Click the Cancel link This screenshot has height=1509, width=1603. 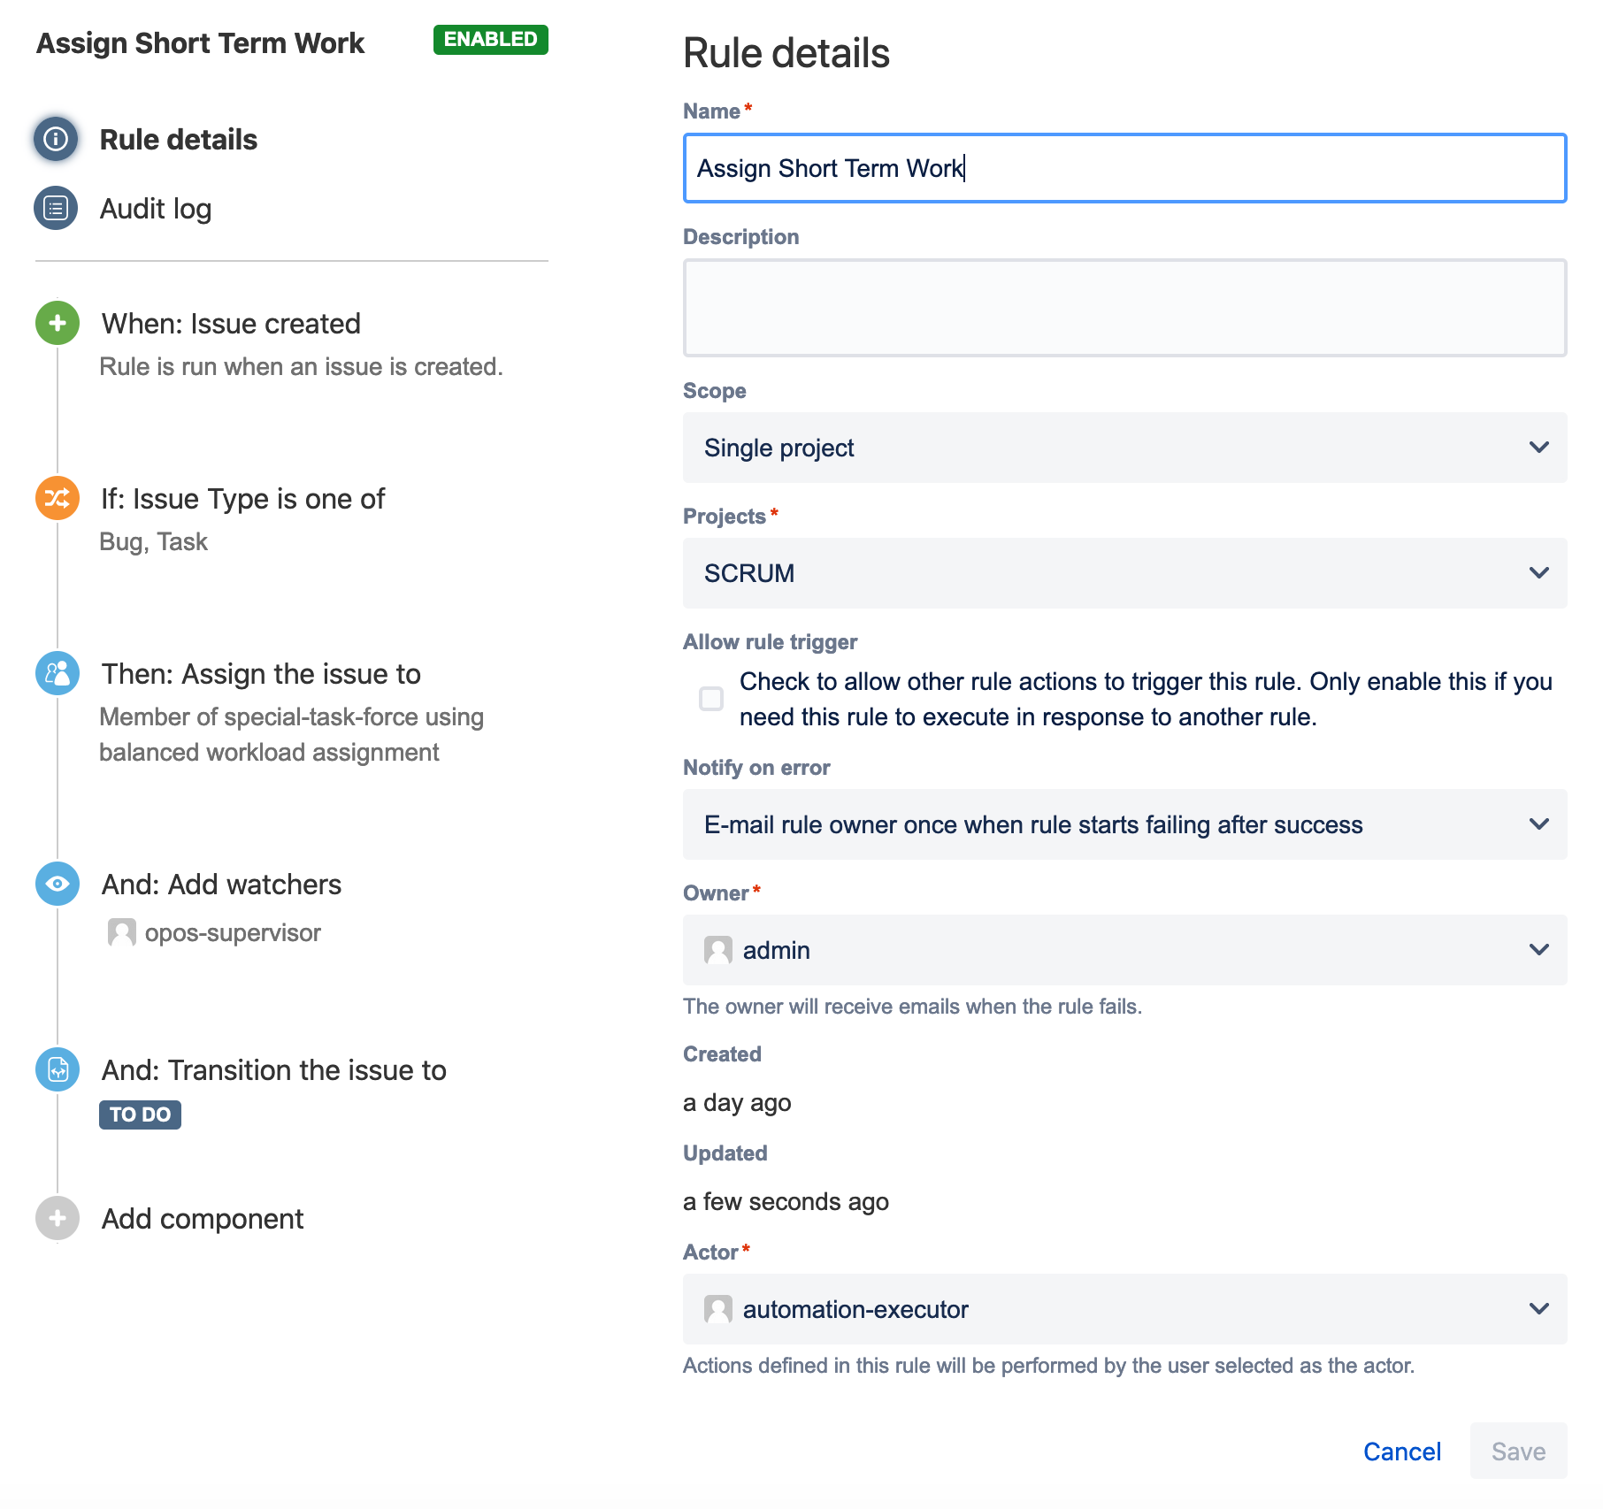1401,1452
